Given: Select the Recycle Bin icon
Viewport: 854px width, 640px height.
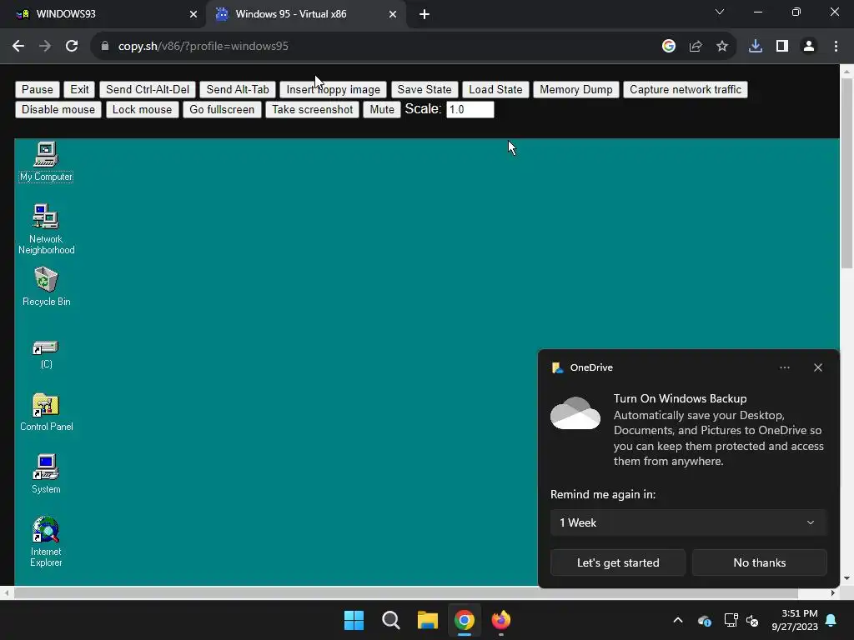Looking at the screenshot, I should [x=46, y=287].
